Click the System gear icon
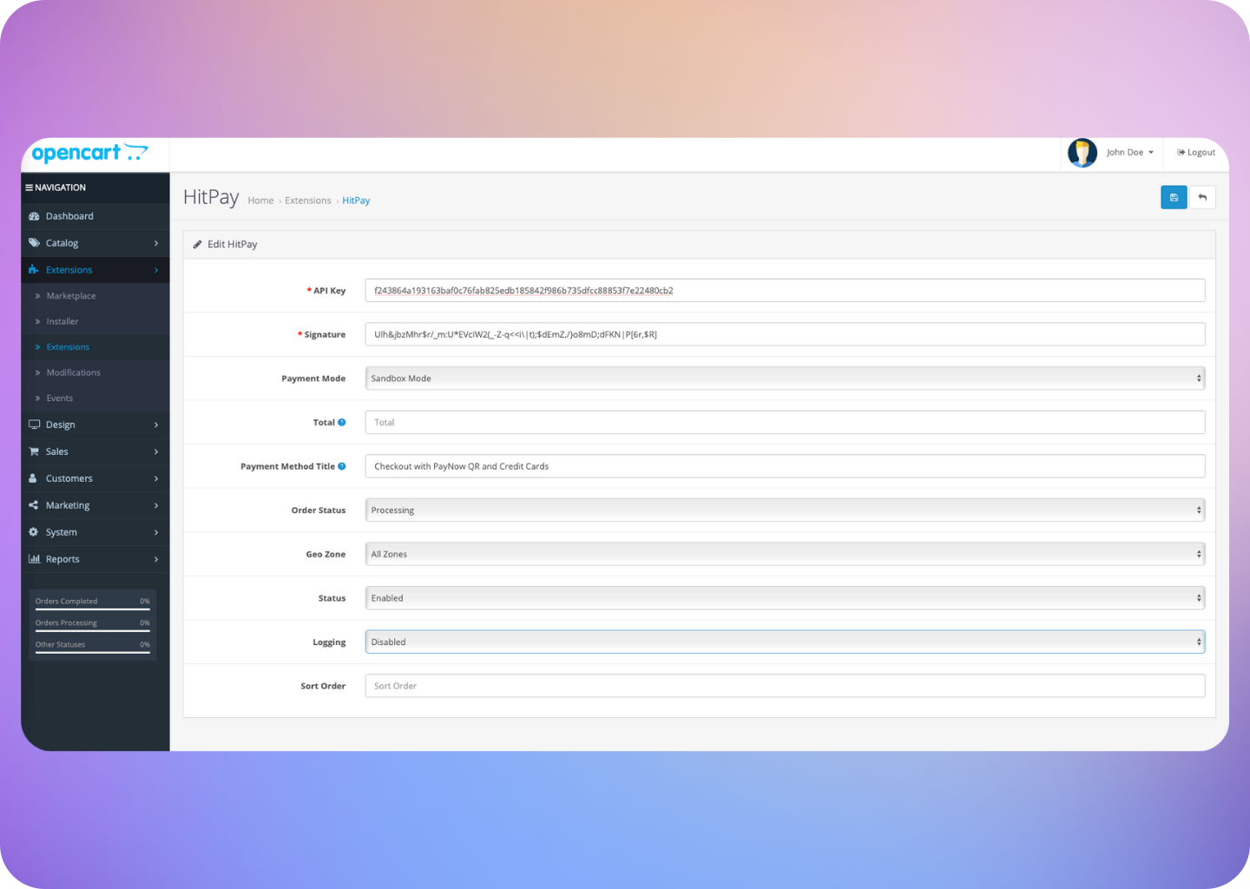Screen dimensions: 1250x889 tap(33, 532)
